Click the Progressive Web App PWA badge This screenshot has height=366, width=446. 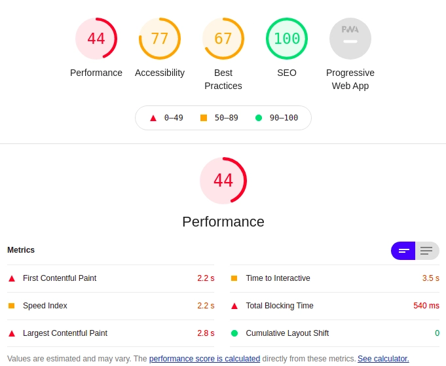(350, 39)
